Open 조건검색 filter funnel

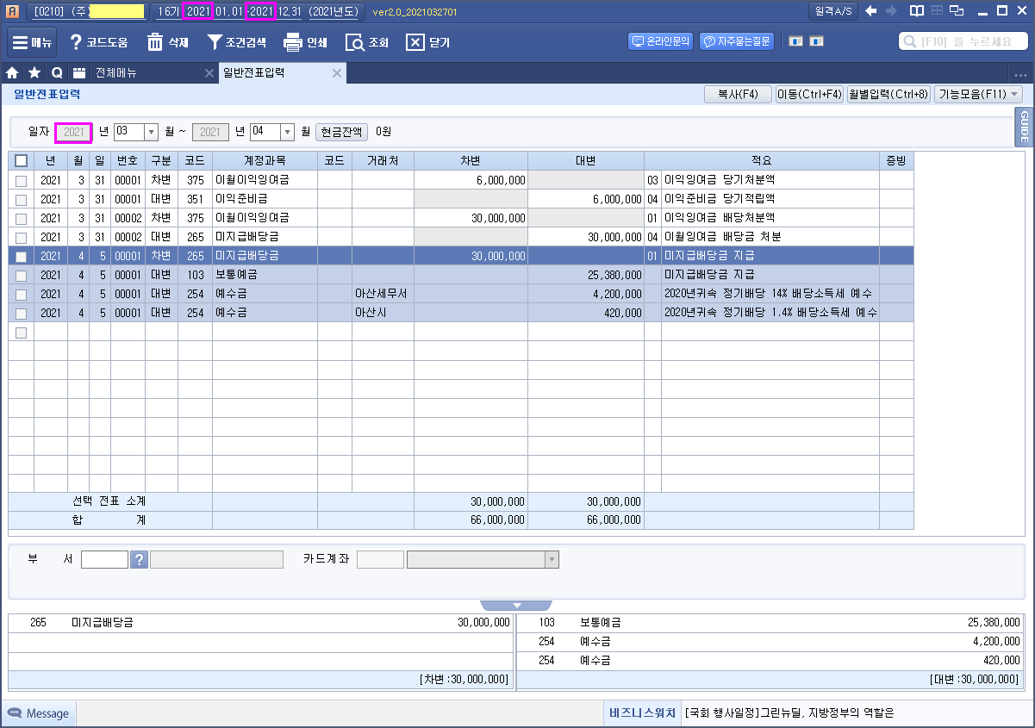[215, 42]
